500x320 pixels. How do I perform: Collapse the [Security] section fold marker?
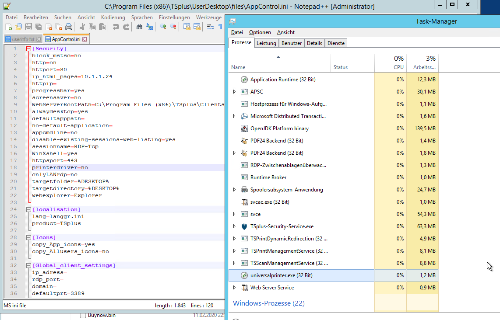(28, 49)
